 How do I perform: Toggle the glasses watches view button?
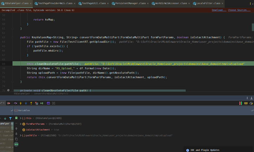click(16, 144)
